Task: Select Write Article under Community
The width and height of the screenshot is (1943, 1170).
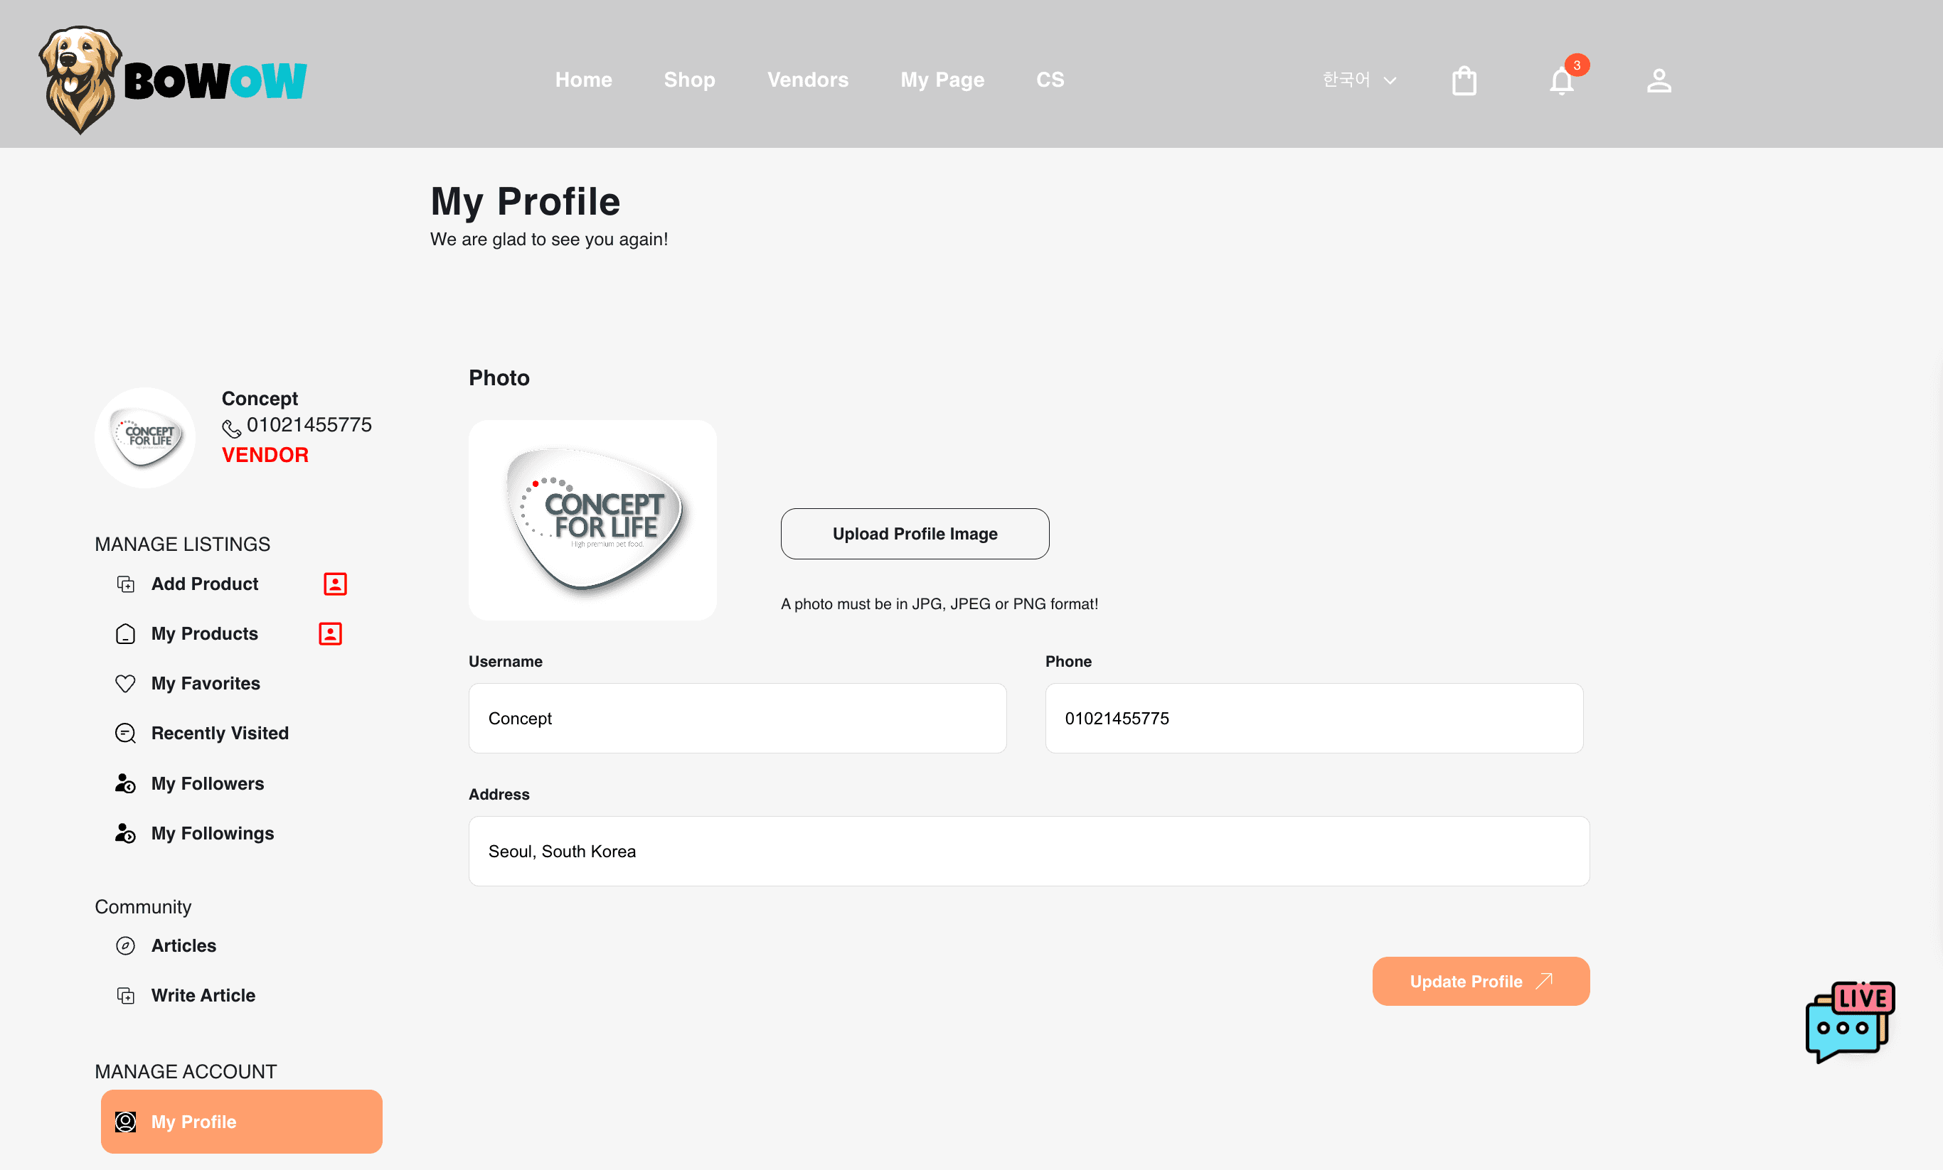Action: pyautogui.click(x=203, y=995)
